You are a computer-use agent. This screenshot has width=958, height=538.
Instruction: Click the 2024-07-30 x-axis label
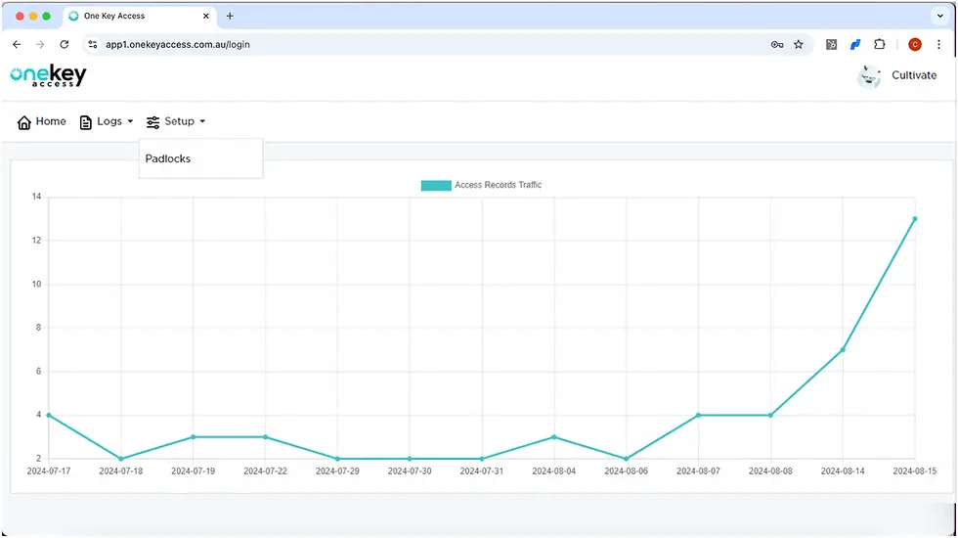[410, 471]
